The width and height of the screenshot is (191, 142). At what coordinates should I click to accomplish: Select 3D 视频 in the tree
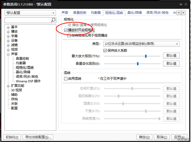tap(17, 90)
